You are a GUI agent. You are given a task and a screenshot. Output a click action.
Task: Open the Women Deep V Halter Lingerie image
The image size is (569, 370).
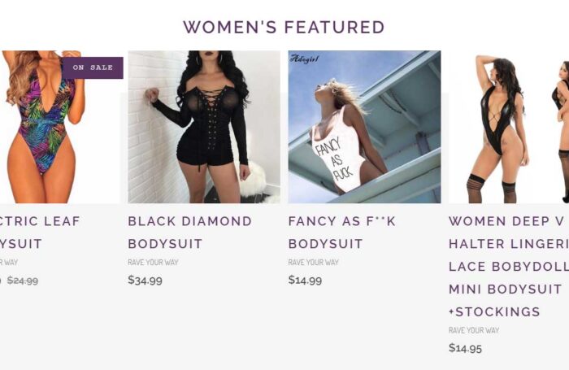click(x=509, y=127)
